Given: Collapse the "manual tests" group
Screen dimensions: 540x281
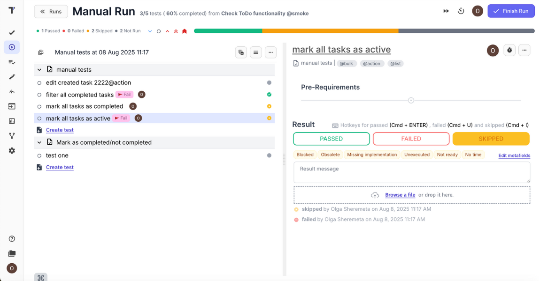Looking at the screenshot, I should [39, 69].
